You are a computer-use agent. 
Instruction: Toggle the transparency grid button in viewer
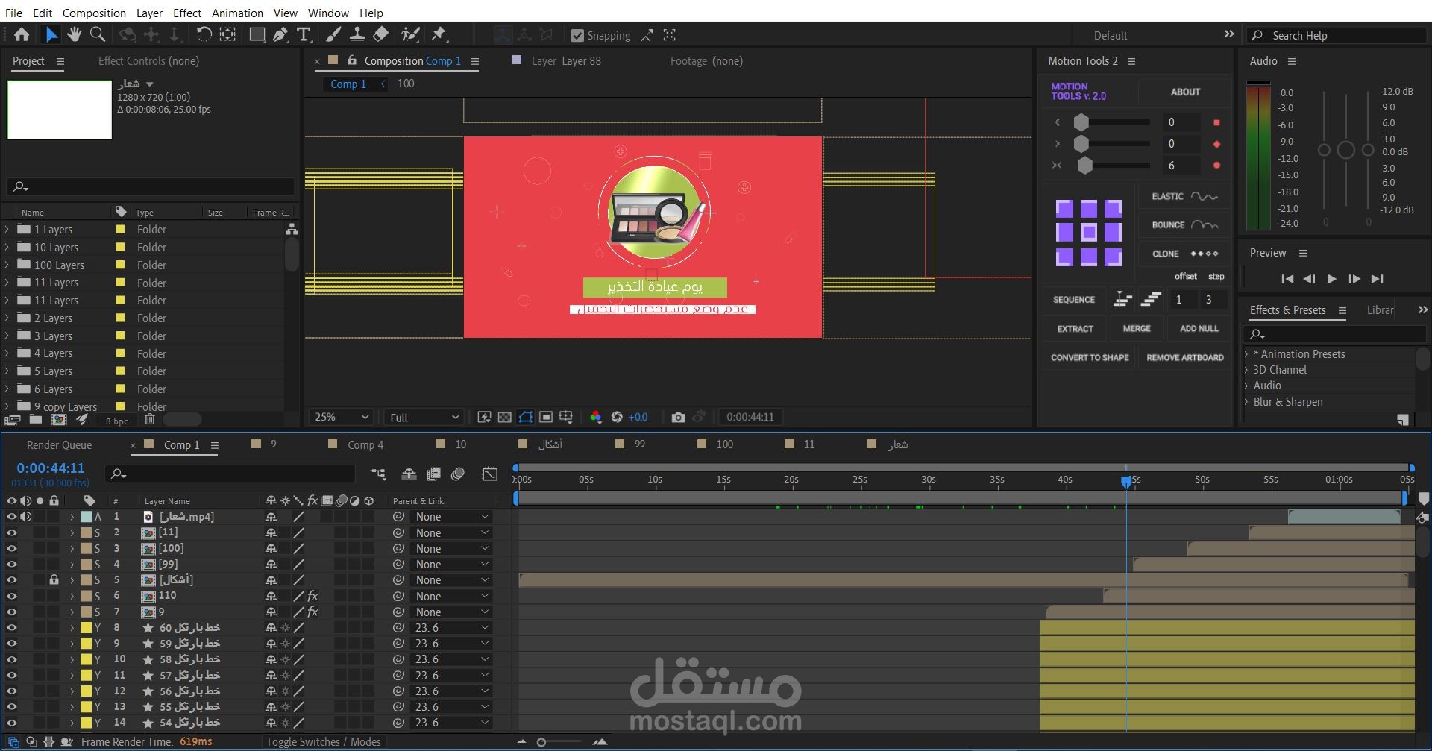[x=505, y=417]
